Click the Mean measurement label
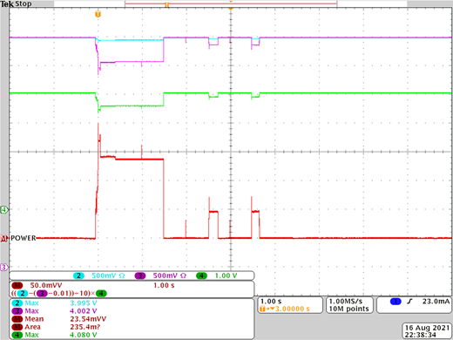The image size is (453, 340). (34, 319)
